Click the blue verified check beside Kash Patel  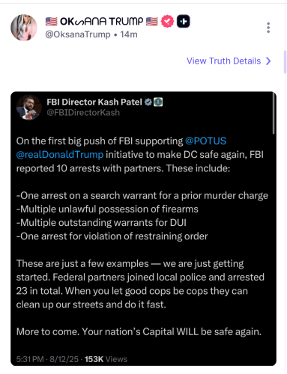[x=148, y=102]
